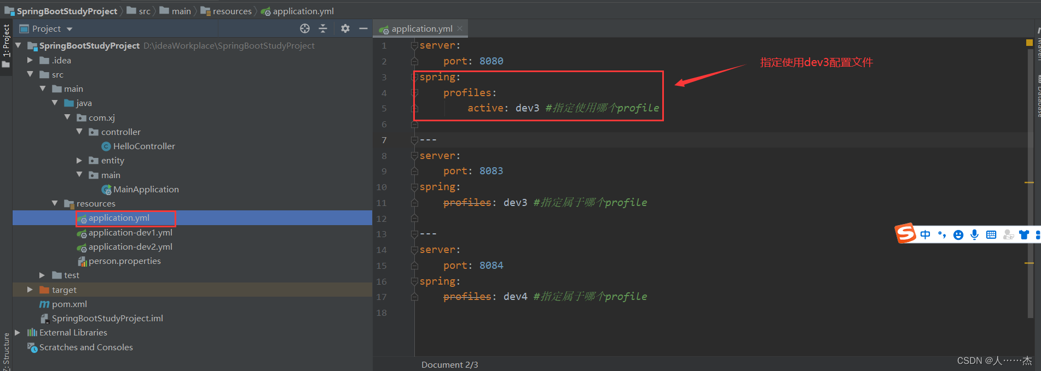Expand External Libraries node
This screenshot has width=1041, height=371.
tap(18, 332)
